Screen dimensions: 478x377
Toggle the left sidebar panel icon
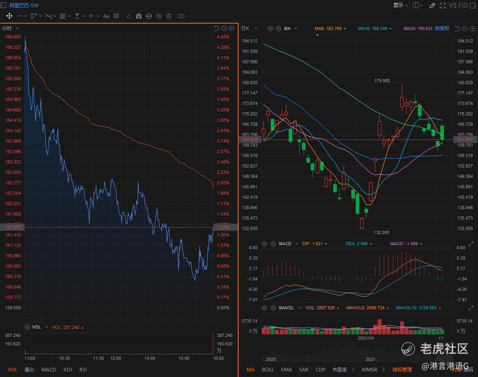point(4,5)
